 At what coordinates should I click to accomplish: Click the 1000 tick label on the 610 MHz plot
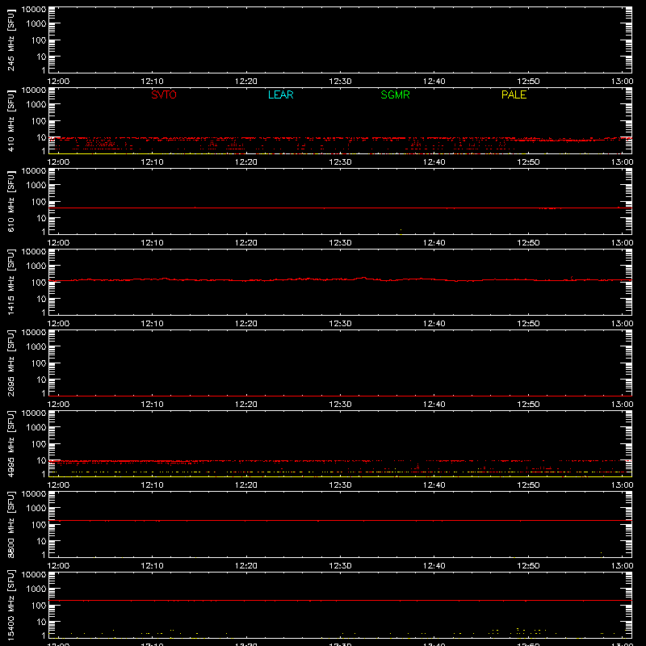point(36,186)
